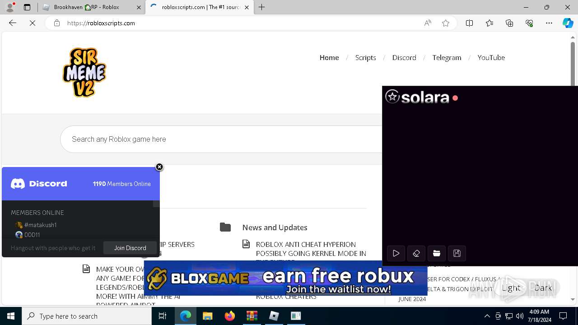Clear editor with Solara eraser icon
This screenshot has width=578, height=325.
416,253
